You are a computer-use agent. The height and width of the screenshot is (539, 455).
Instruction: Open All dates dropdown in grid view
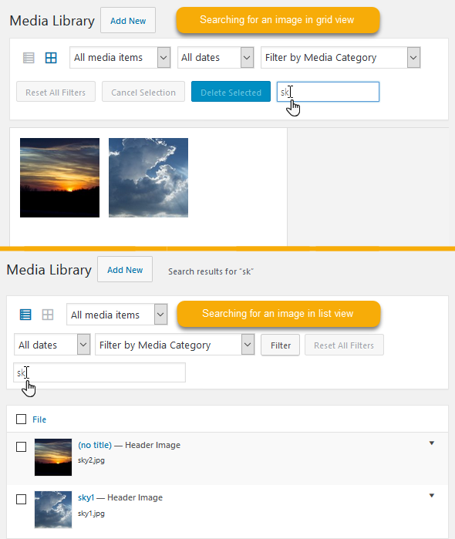point(216,57)
